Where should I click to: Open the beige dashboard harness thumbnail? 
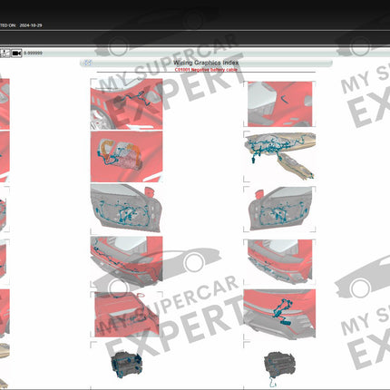279,157
